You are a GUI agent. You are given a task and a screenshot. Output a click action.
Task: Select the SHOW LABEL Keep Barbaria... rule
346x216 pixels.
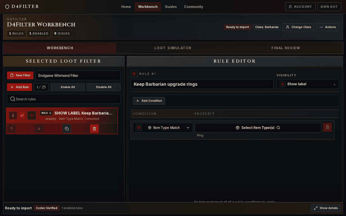click(x=83, y=113)
